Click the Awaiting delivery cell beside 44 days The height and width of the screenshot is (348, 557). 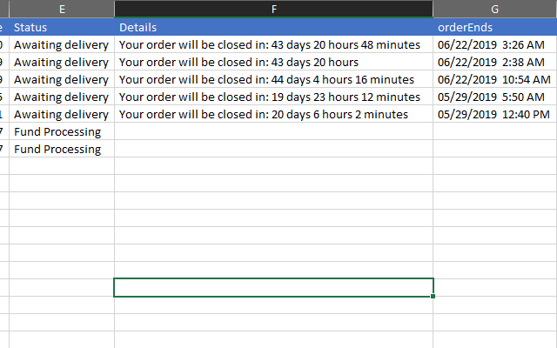(62, 79)
